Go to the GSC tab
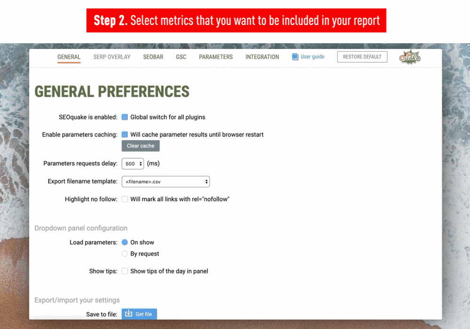Screen dimensions: 470x329 tap(181, 57)
